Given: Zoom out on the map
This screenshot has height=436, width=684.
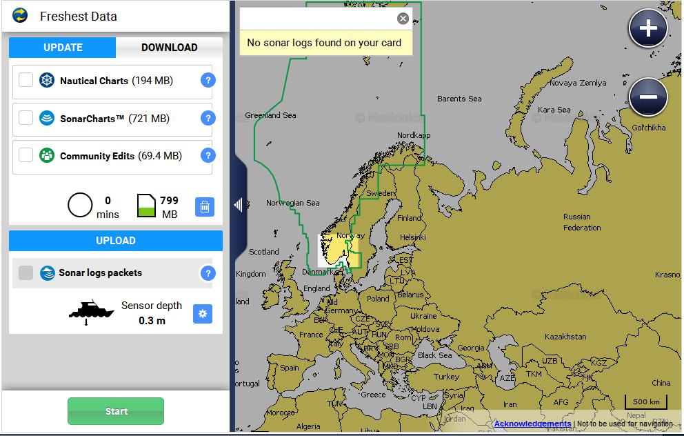Looking at the screenshot, I should click(648, 97).
